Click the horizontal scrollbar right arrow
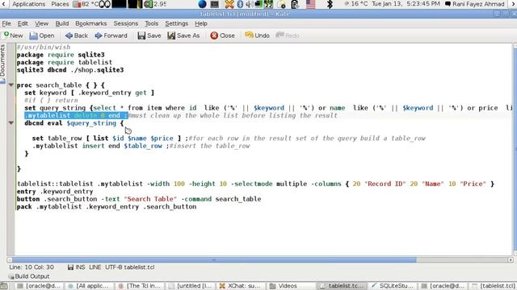The height and width of the screenshot is (290, 517). tap(510, 259)
